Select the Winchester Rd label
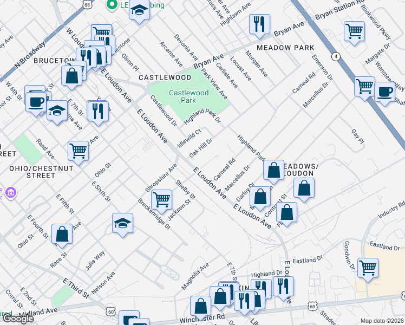The width and height of the screenshot is (405, 325). point(202,319)
